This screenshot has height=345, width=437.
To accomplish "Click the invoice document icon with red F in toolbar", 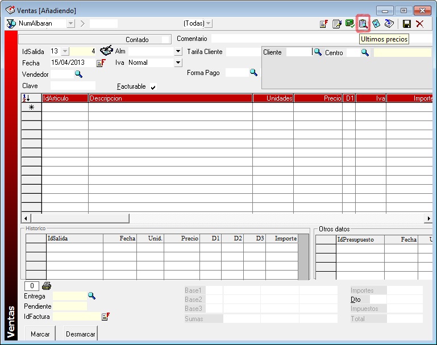I will [323, 24].
